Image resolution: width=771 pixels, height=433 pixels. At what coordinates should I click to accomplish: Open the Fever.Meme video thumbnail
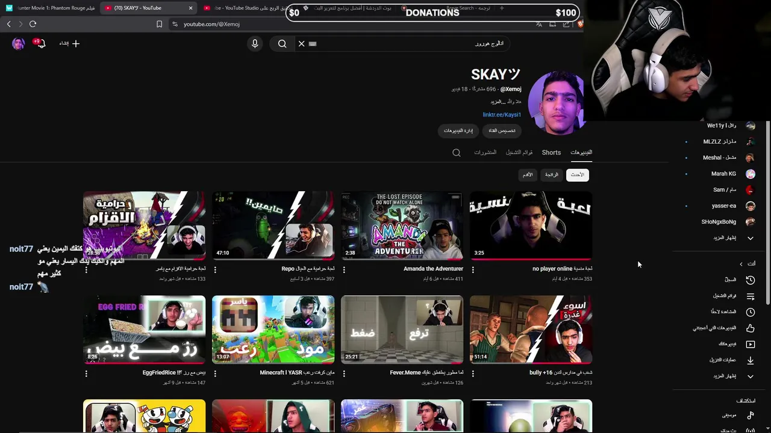click(402, 330)
